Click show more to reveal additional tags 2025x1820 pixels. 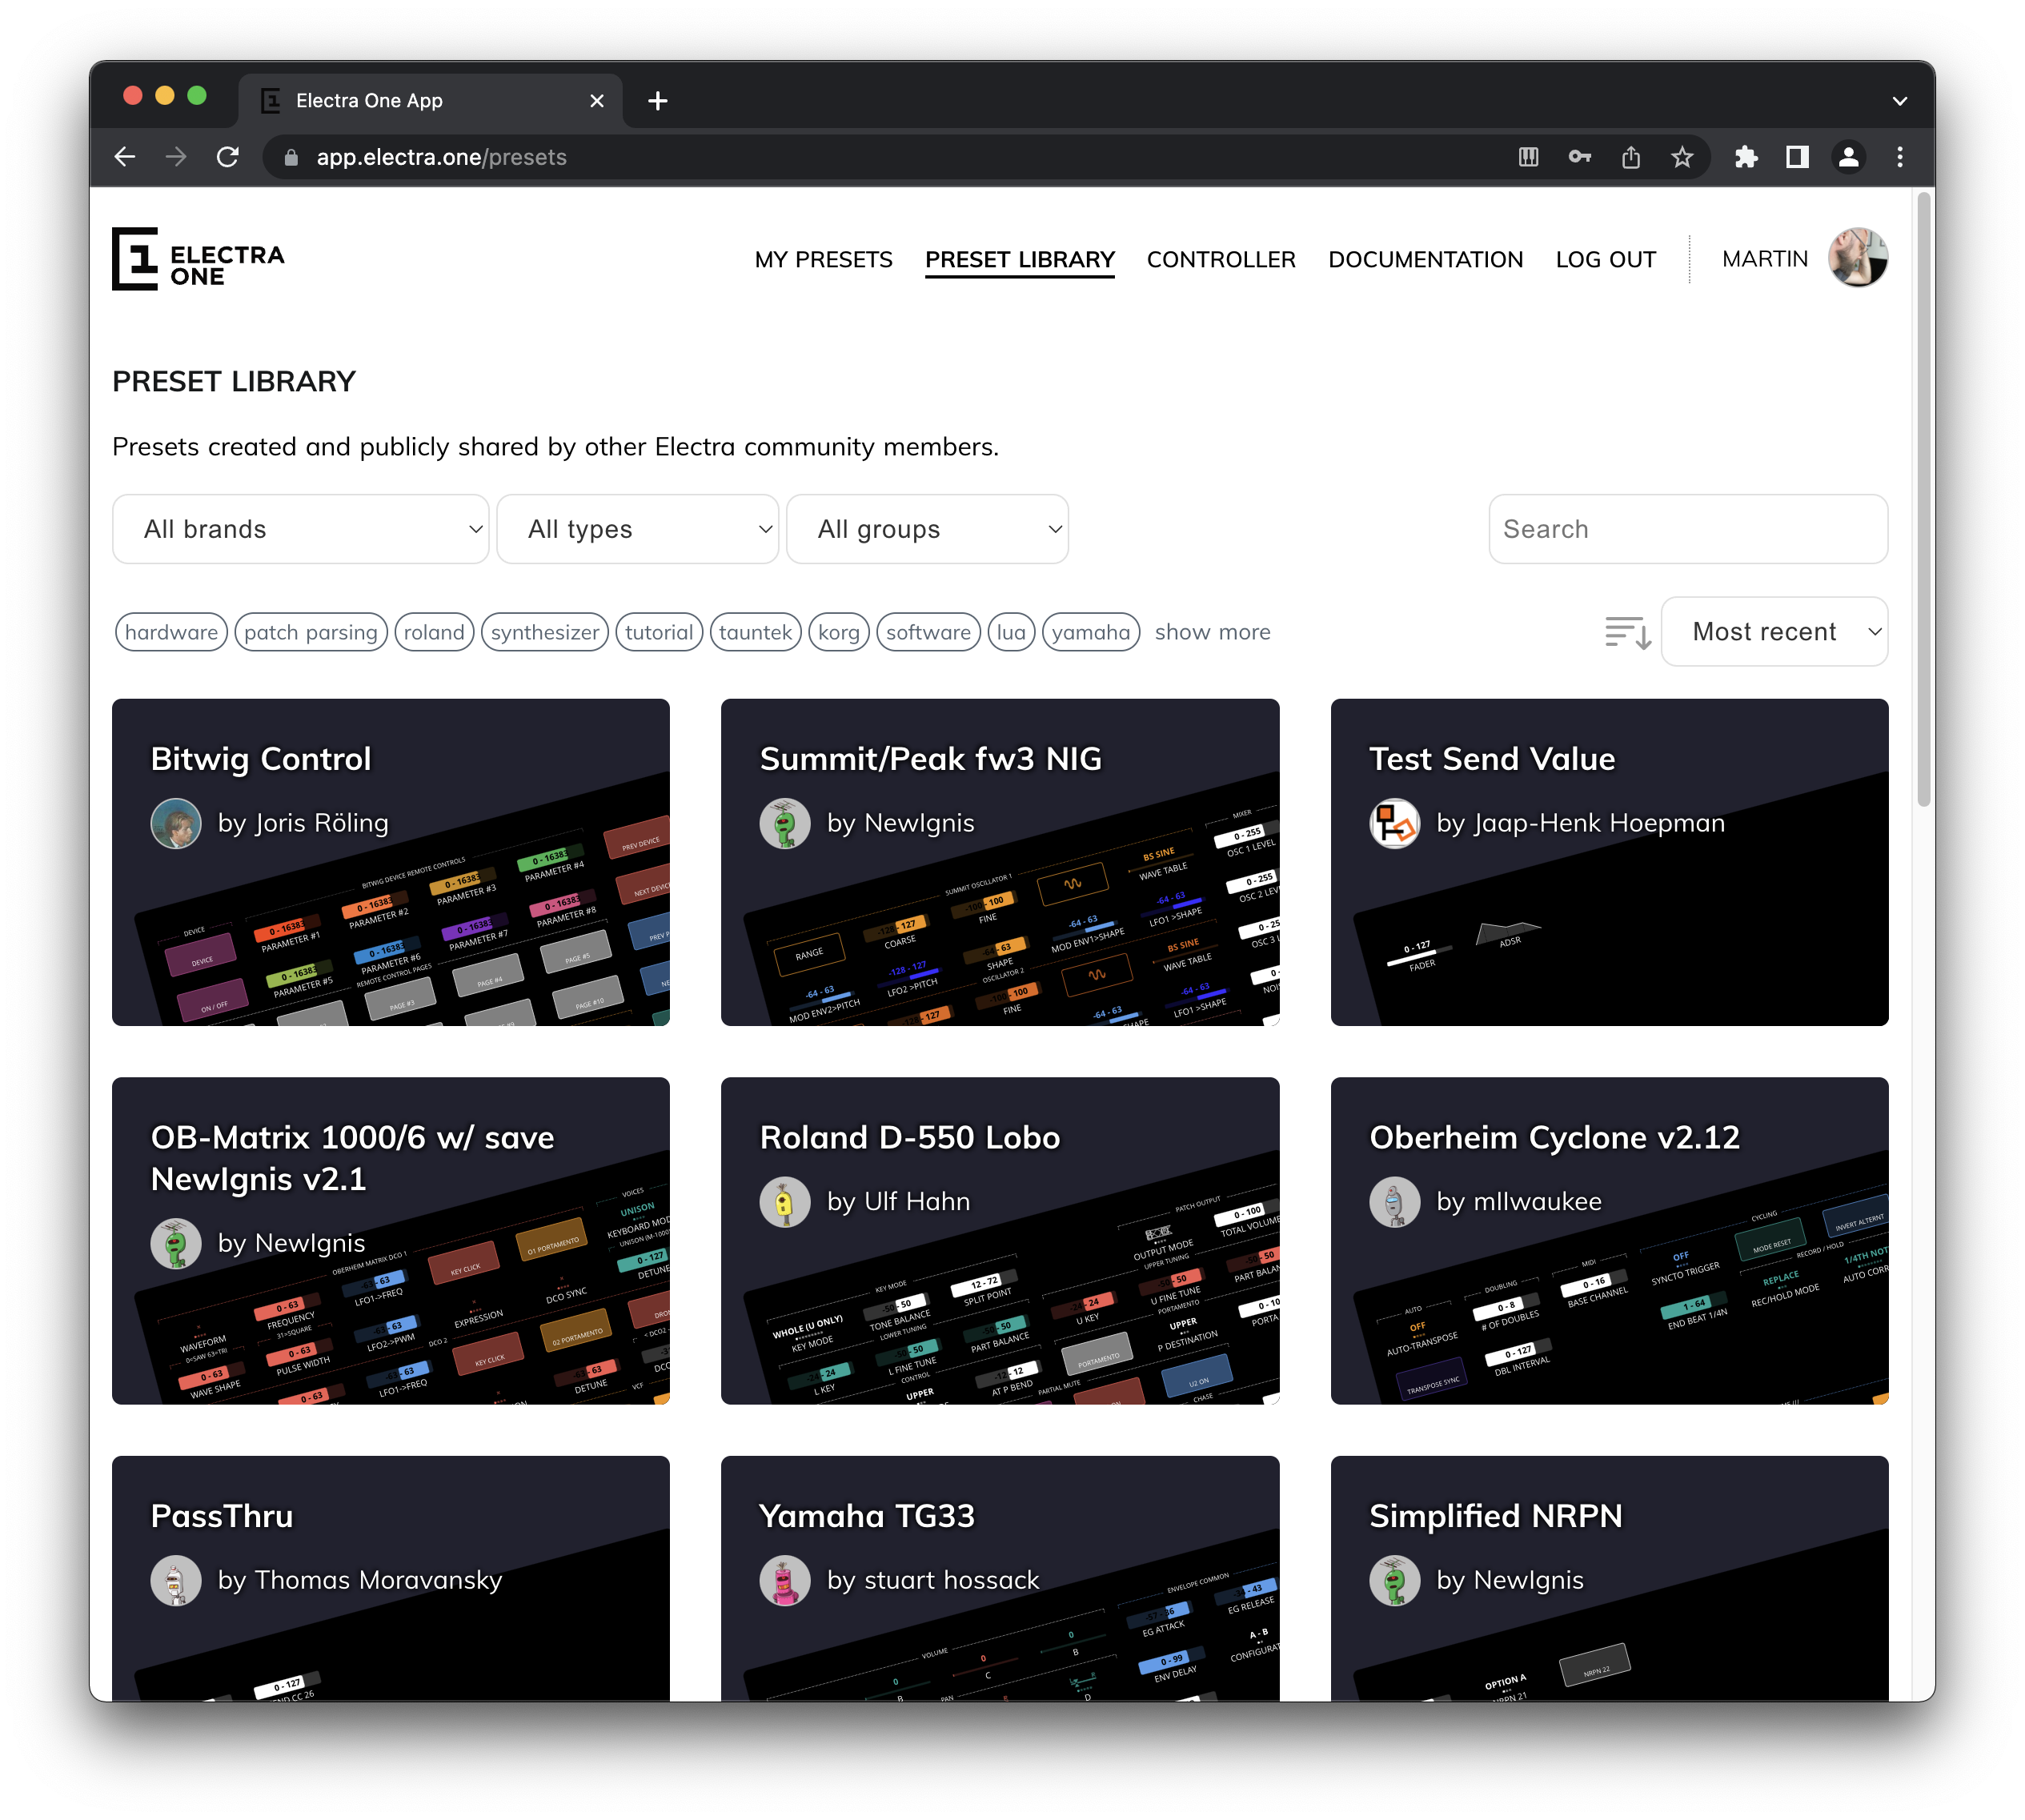(x=1211, y=632)
